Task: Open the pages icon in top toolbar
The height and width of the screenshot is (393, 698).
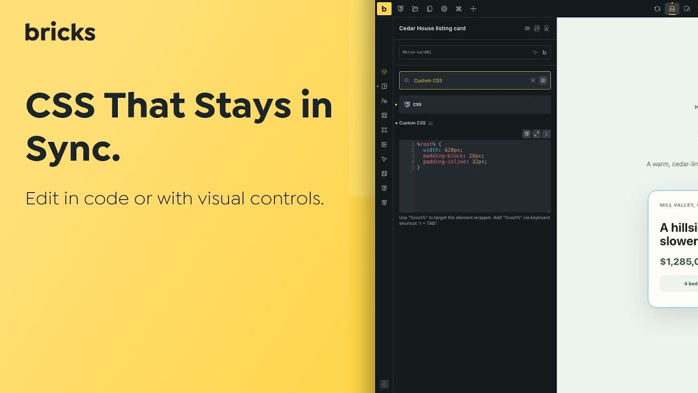Action: point(430,9)
